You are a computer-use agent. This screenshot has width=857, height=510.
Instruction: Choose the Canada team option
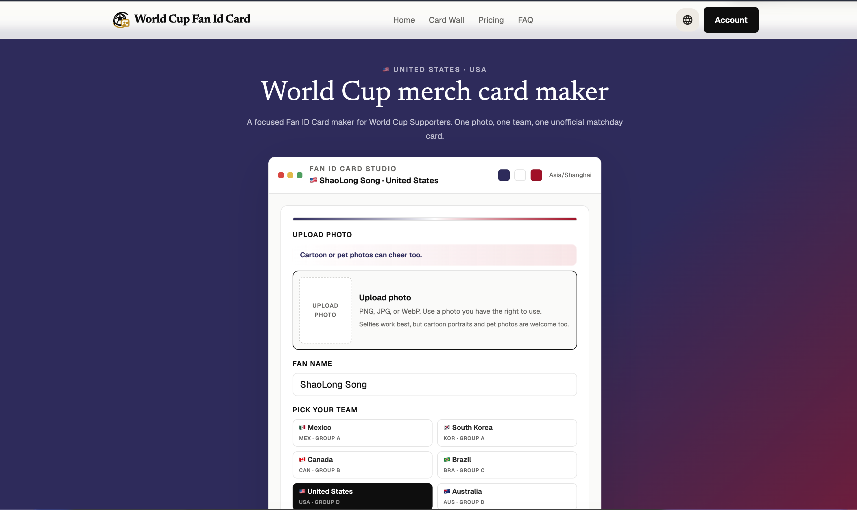click(362, 465)
